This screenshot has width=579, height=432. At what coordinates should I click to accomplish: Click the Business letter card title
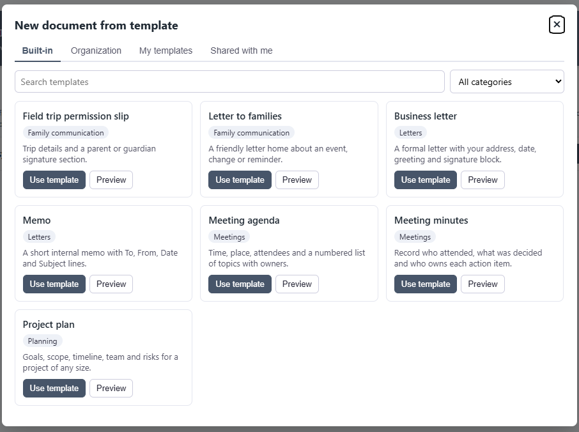click(x=426, y=116)
